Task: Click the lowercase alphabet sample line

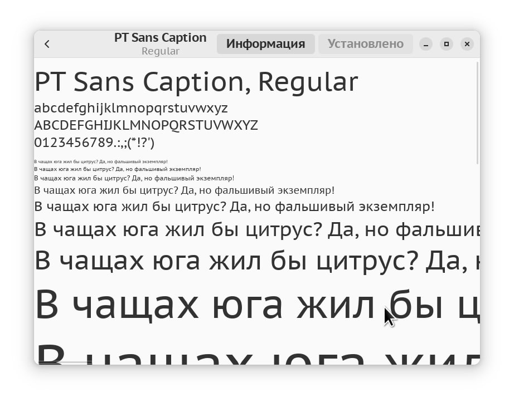Action: click(x=131, y=108)
